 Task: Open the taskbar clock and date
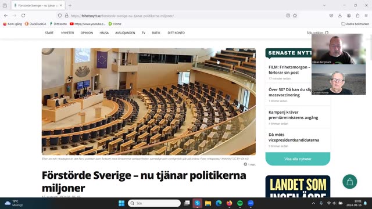pyautogui.click(x=354, y=203)
